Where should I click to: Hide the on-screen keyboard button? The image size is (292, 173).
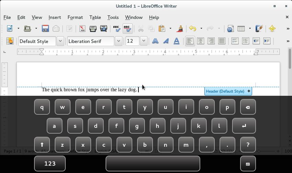(248, 163)
